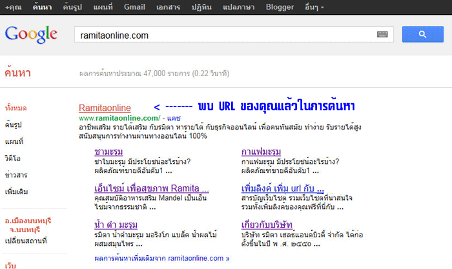Open the เกี่ยวกับบริษัท sitelink

click(267, 224)
